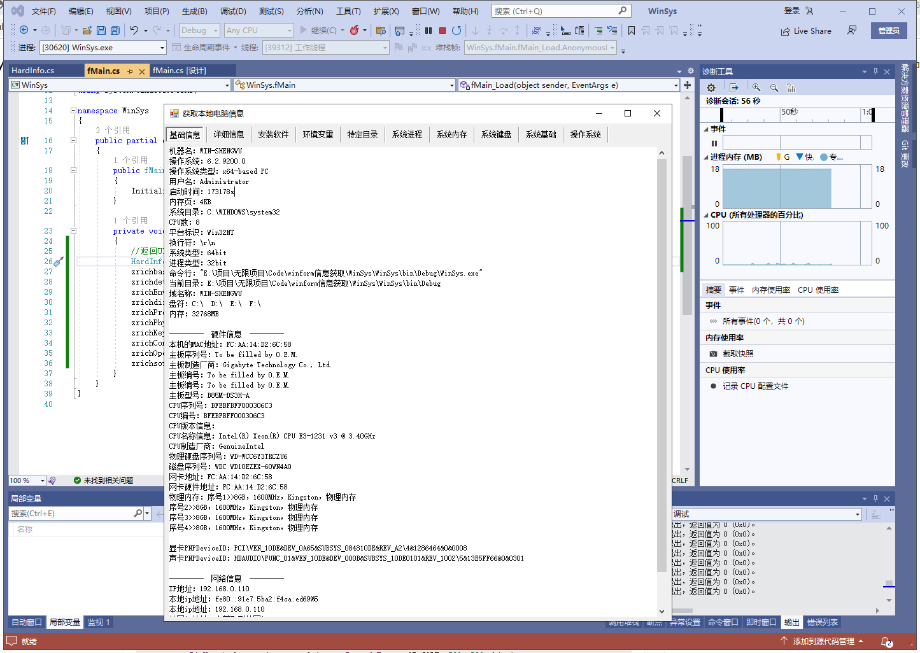Click Live Share button
Screen dimensions: 920x653
[x=806, y=31]
